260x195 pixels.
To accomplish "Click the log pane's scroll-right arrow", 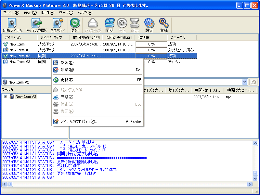I will coord(250,184).
